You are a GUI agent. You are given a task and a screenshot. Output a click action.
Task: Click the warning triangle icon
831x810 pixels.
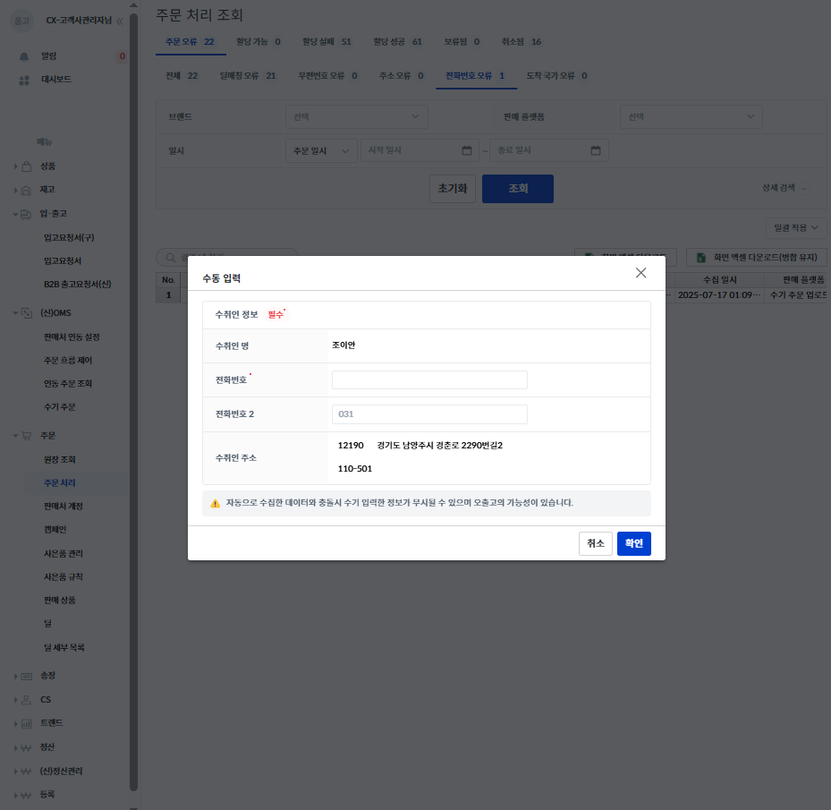pyautogui.click(x=216, y=503)
